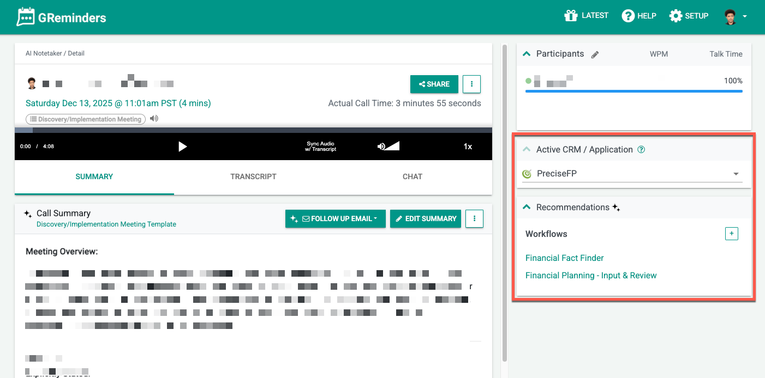Collapse the Recommendations section
This screenshot has width=765, height=378.
[527, 207]
